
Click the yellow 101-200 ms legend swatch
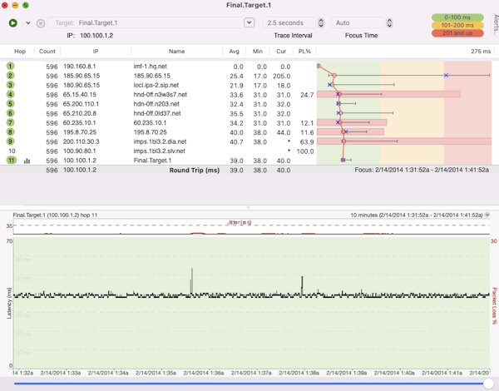457,25
